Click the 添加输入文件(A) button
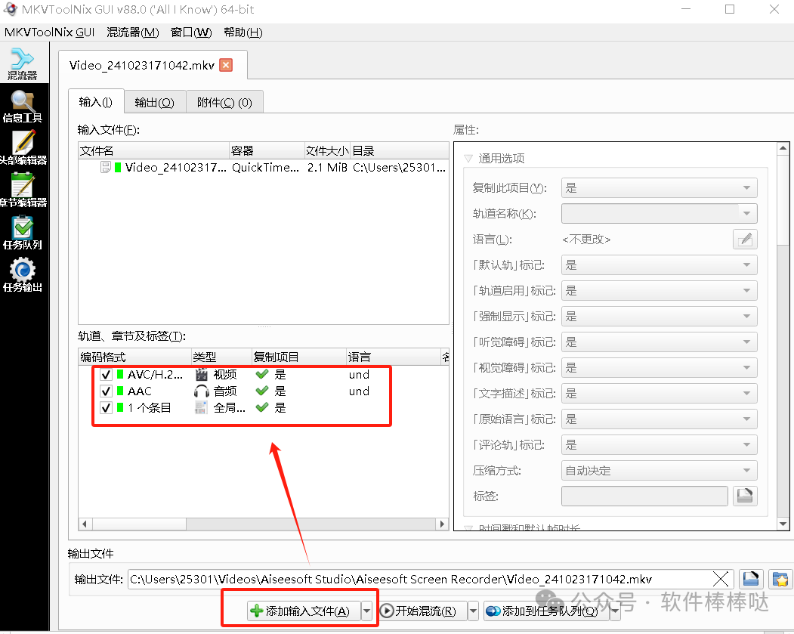The image size is (794, 634). [x=304, y=611]
